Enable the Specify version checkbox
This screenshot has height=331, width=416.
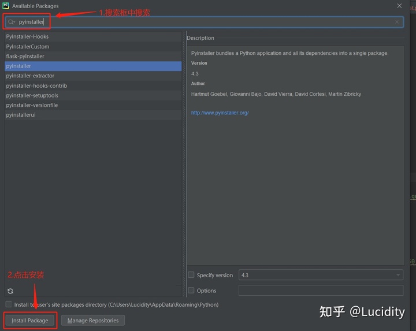point(191,275)
